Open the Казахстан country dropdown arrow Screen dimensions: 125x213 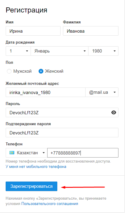pyautogui.click(x=44, y=153)
